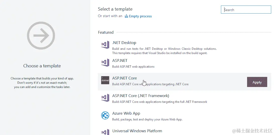The width and height of the screenshot is (274, 135).
Task: Click 'Build and run tests for .NET Desktop' text
Action: (165, 49)
